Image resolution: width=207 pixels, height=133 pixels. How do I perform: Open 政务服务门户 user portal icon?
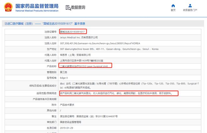tap(190, 6)
